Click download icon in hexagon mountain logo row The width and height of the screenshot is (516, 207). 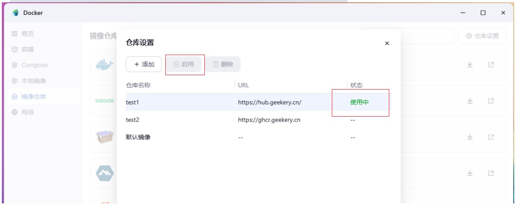[x=470, y=173]
